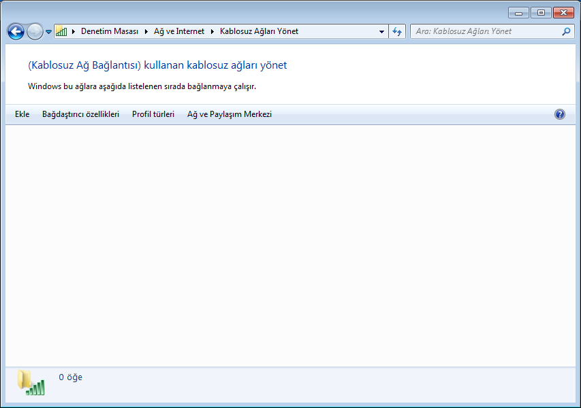
Task: Minimize the window
Action: (519, 13)
